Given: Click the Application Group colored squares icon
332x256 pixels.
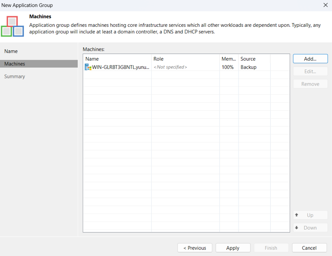Looking at the screenshot, I should tap(13, 26).
